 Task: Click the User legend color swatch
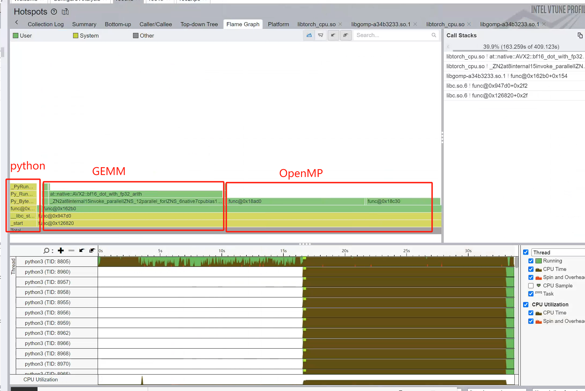coord(16,36)
